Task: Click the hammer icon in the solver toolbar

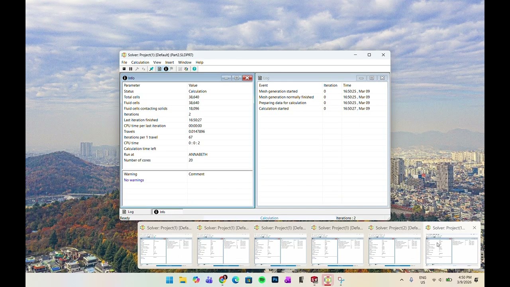Action: [x=137, y=69]
